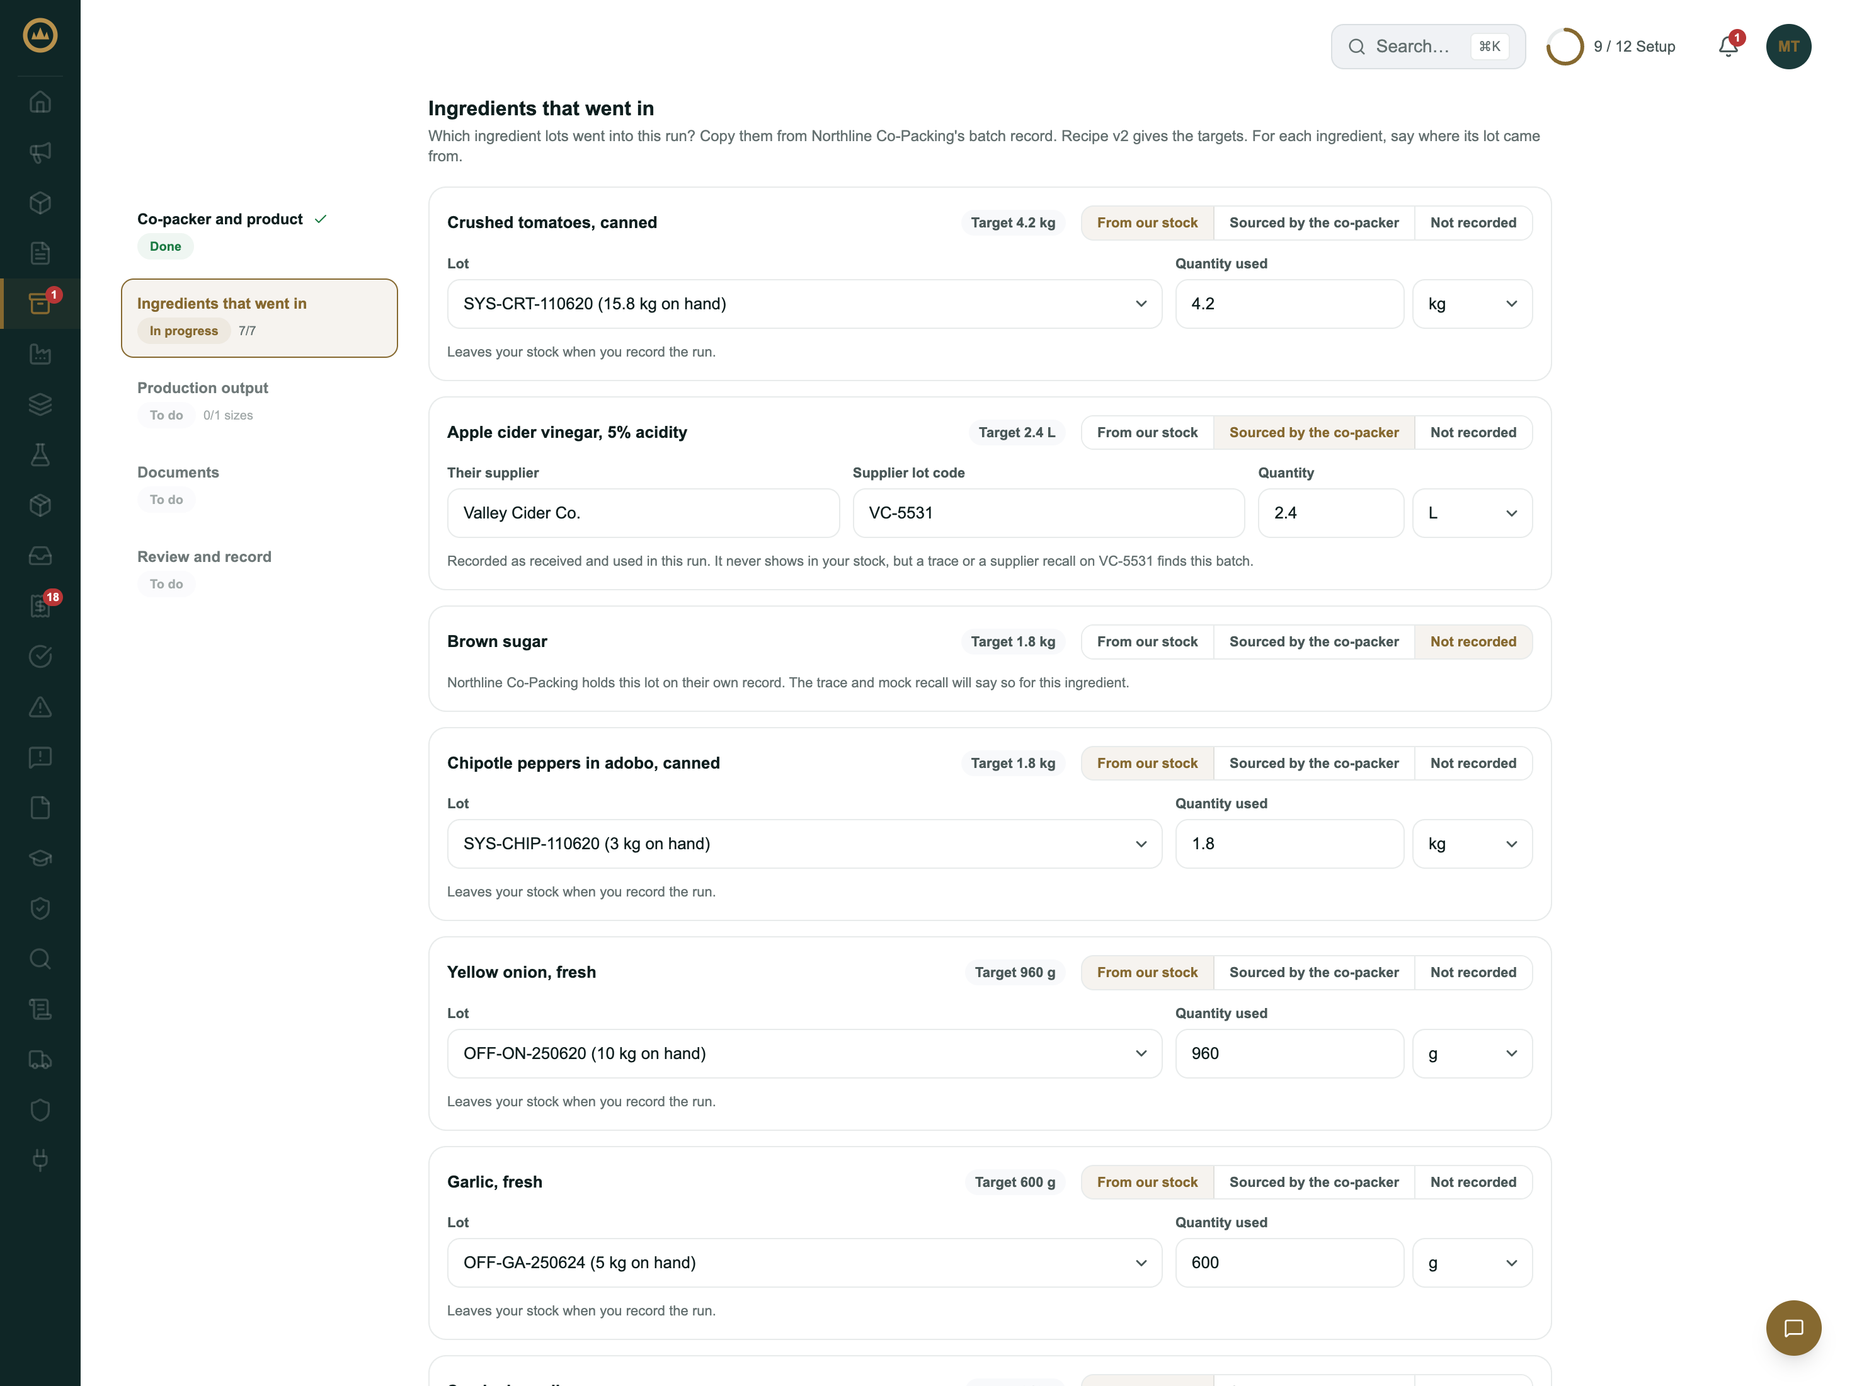Open the SYS-CRT-110620 lot dropdown

pyautogui.click(x=804, y=304)
